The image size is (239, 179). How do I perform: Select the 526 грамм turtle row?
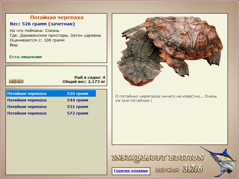click(51, 93)
